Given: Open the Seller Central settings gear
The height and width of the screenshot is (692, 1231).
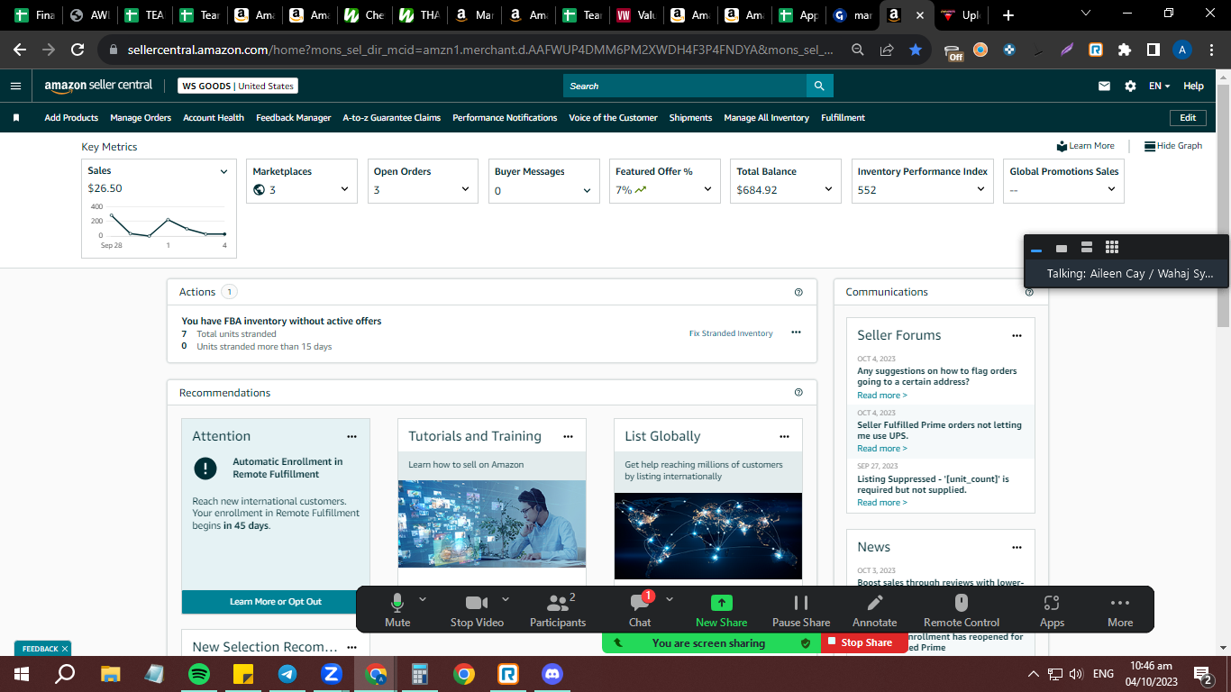Looking at the screenshot, I should pyautogui.click(x=1130, y=86).
